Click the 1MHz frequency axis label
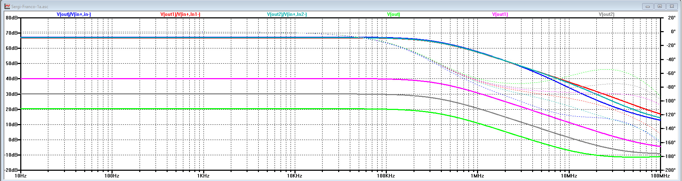The height and width of the screenshot is (181, 682). pos(477,176)
